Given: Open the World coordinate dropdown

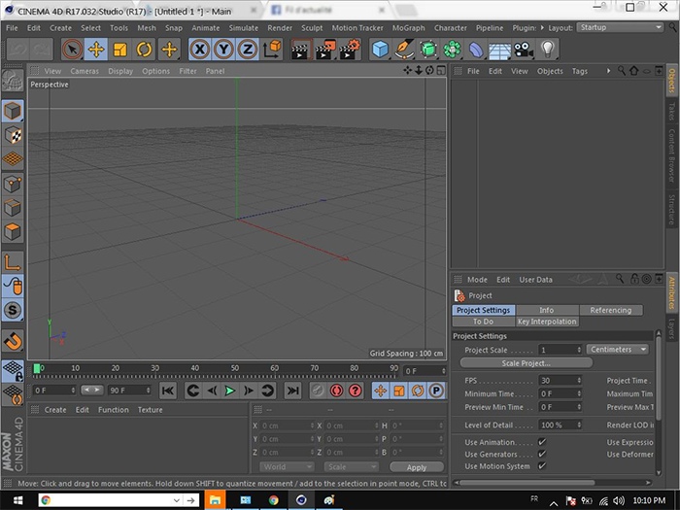Looking at the screenshot, I should [287, 467].
